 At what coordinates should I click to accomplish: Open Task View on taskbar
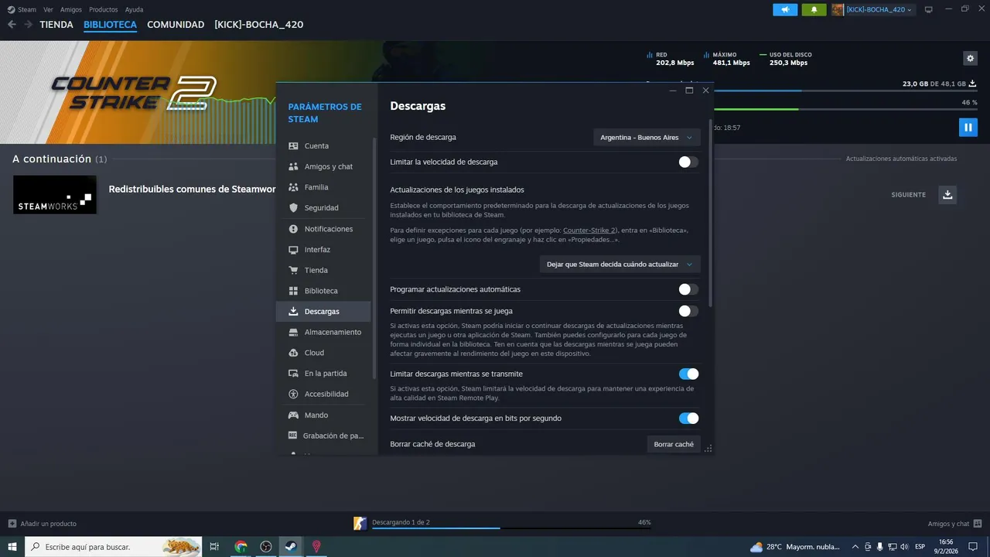click(x=215, y=546)
